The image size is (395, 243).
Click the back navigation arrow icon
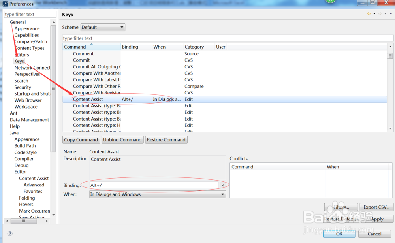(x=369, y=13)
